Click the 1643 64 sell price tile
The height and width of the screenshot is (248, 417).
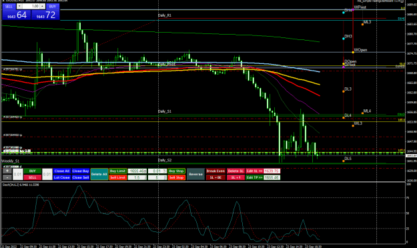point(17,15)
